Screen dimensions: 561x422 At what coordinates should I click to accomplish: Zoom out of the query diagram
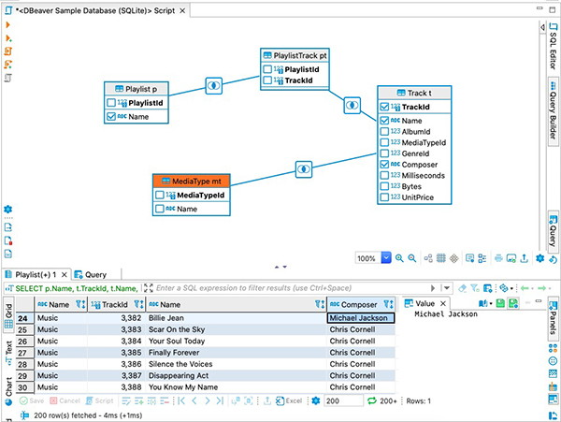pyautogui.click(x=412, y=258)
